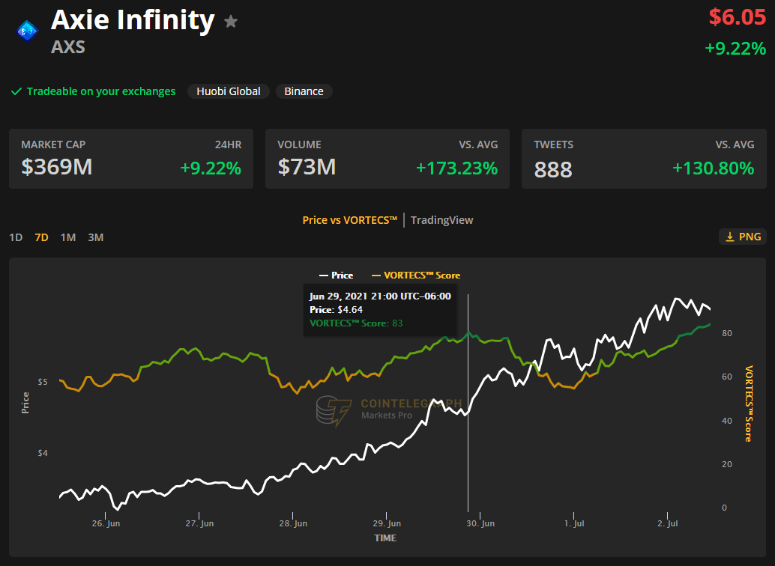Screen dimensions: 775x566
Task: Choose the 1M time range
Action: click(68, 237)
